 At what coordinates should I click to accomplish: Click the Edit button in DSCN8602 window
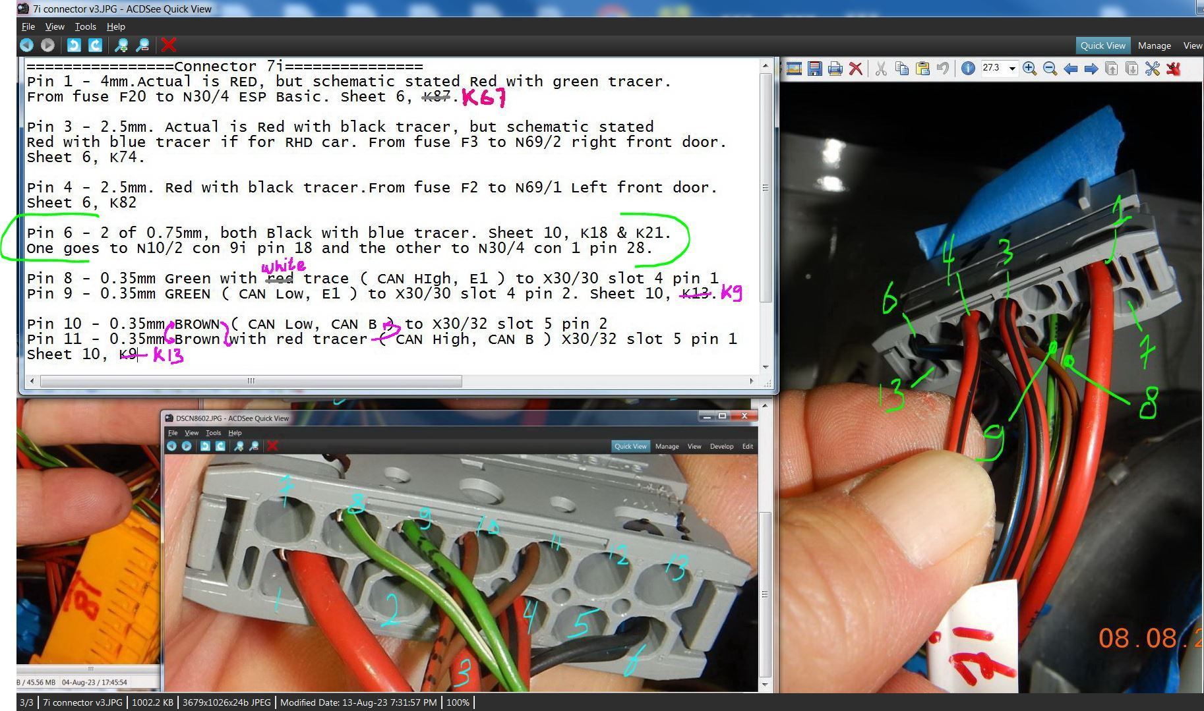pos(747,446)
